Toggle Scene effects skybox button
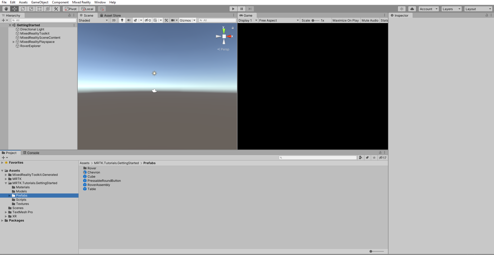The width and height of the screenshot is (494, 255). pos(135,20)
